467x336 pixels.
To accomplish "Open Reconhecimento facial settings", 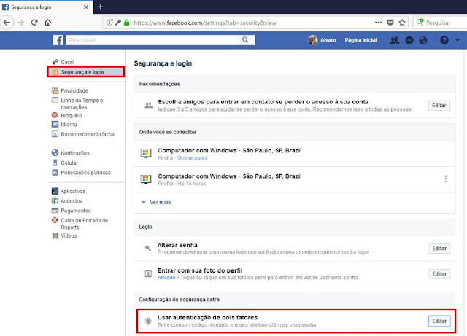I will (88, 134).
